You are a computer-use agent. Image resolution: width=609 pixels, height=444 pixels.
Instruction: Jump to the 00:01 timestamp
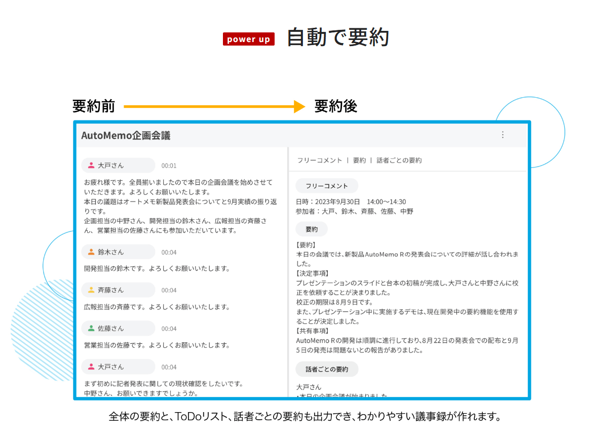click(x=169, y=166)
